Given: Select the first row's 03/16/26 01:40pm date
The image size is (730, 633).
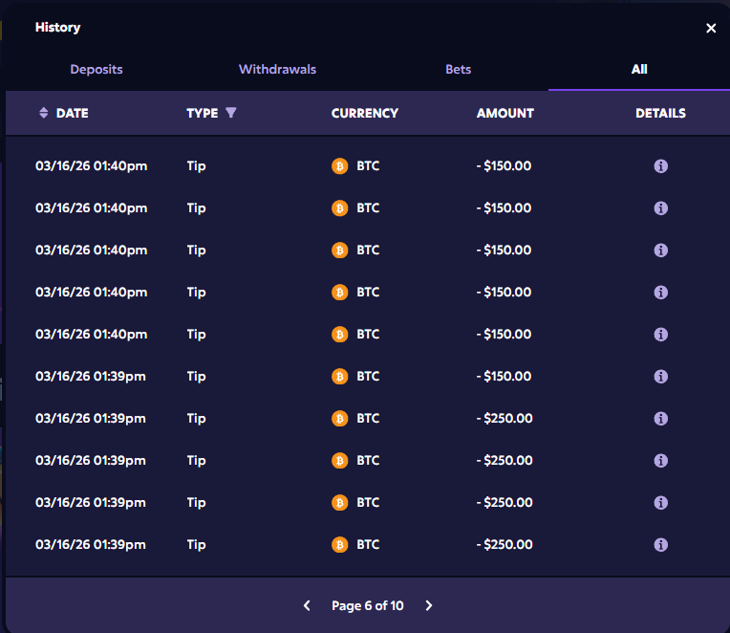Looking at the screenshot, I should (x=92, y=166).
